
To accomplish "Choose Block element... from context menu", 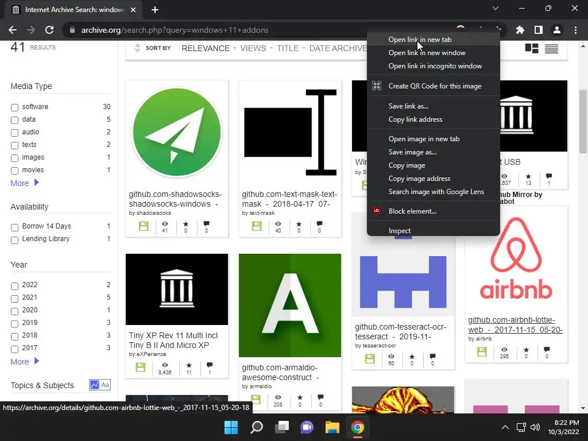I will tap(433, 211).
